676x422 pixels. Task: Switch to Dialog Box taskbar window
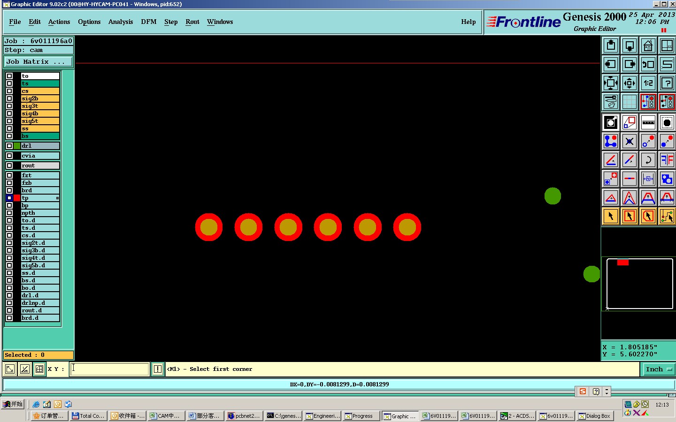pyautogui.click(x=594, y=416)
